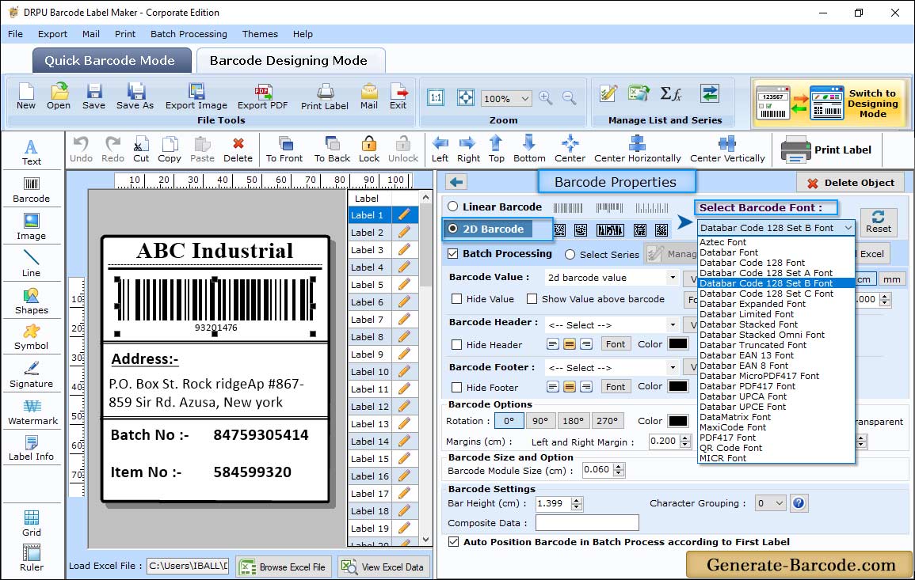Open the Shapes tool
This screenshot has height=580, width=915.
coord(32,301)
